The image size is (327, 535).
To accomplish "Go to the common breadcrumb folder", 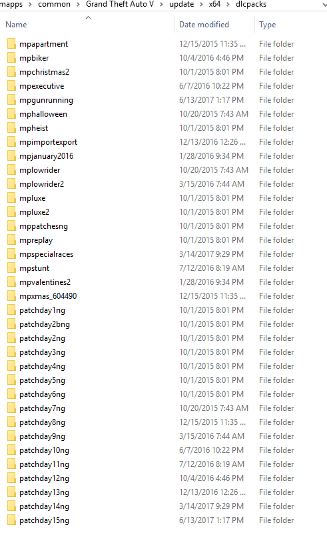I will tap(54, 4).
